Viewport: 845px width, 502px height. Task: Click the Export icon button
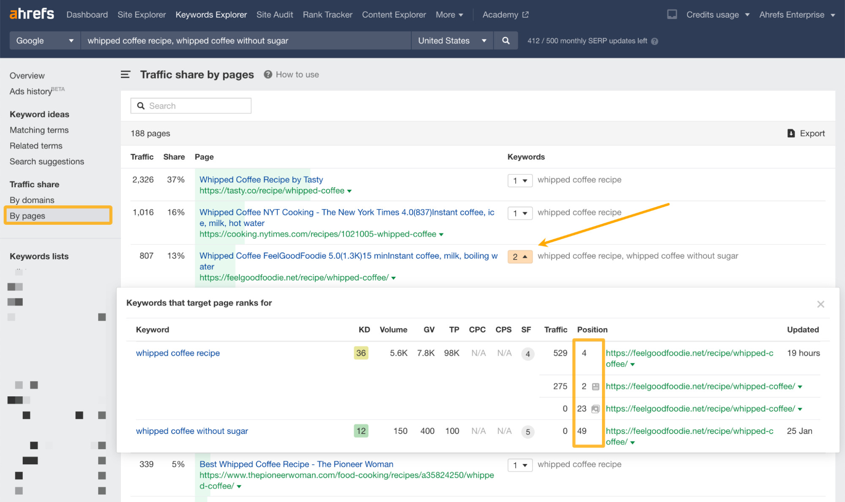click(x=791, y=133)
